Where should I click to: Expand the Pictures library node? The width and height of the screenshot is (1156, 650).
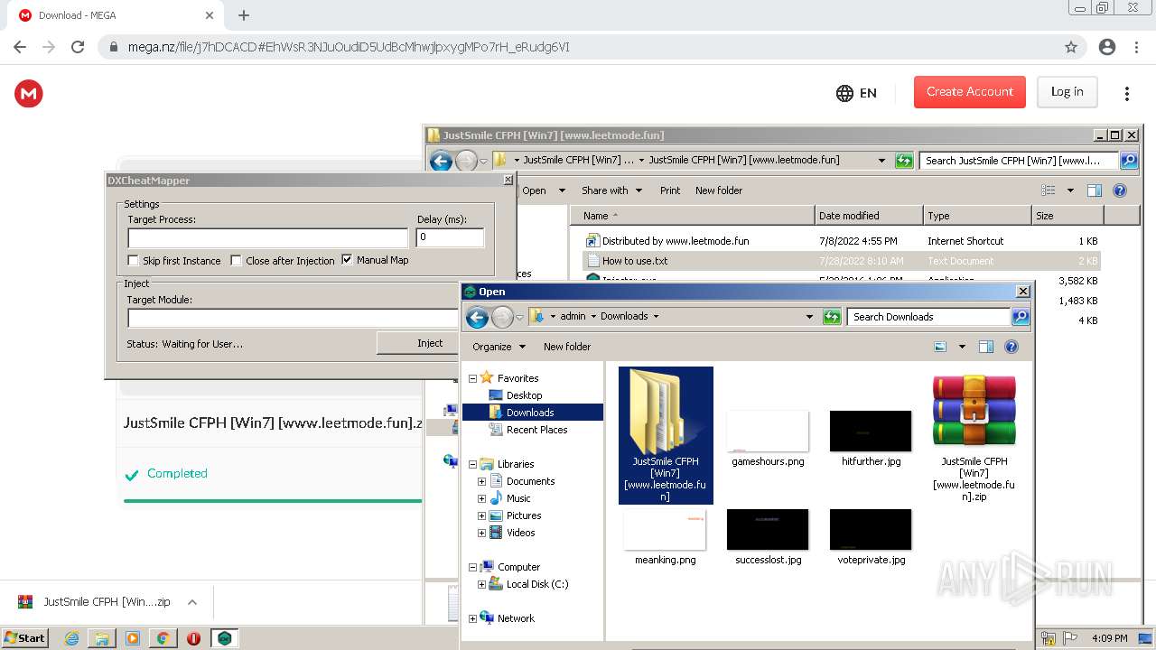(482, 515)
